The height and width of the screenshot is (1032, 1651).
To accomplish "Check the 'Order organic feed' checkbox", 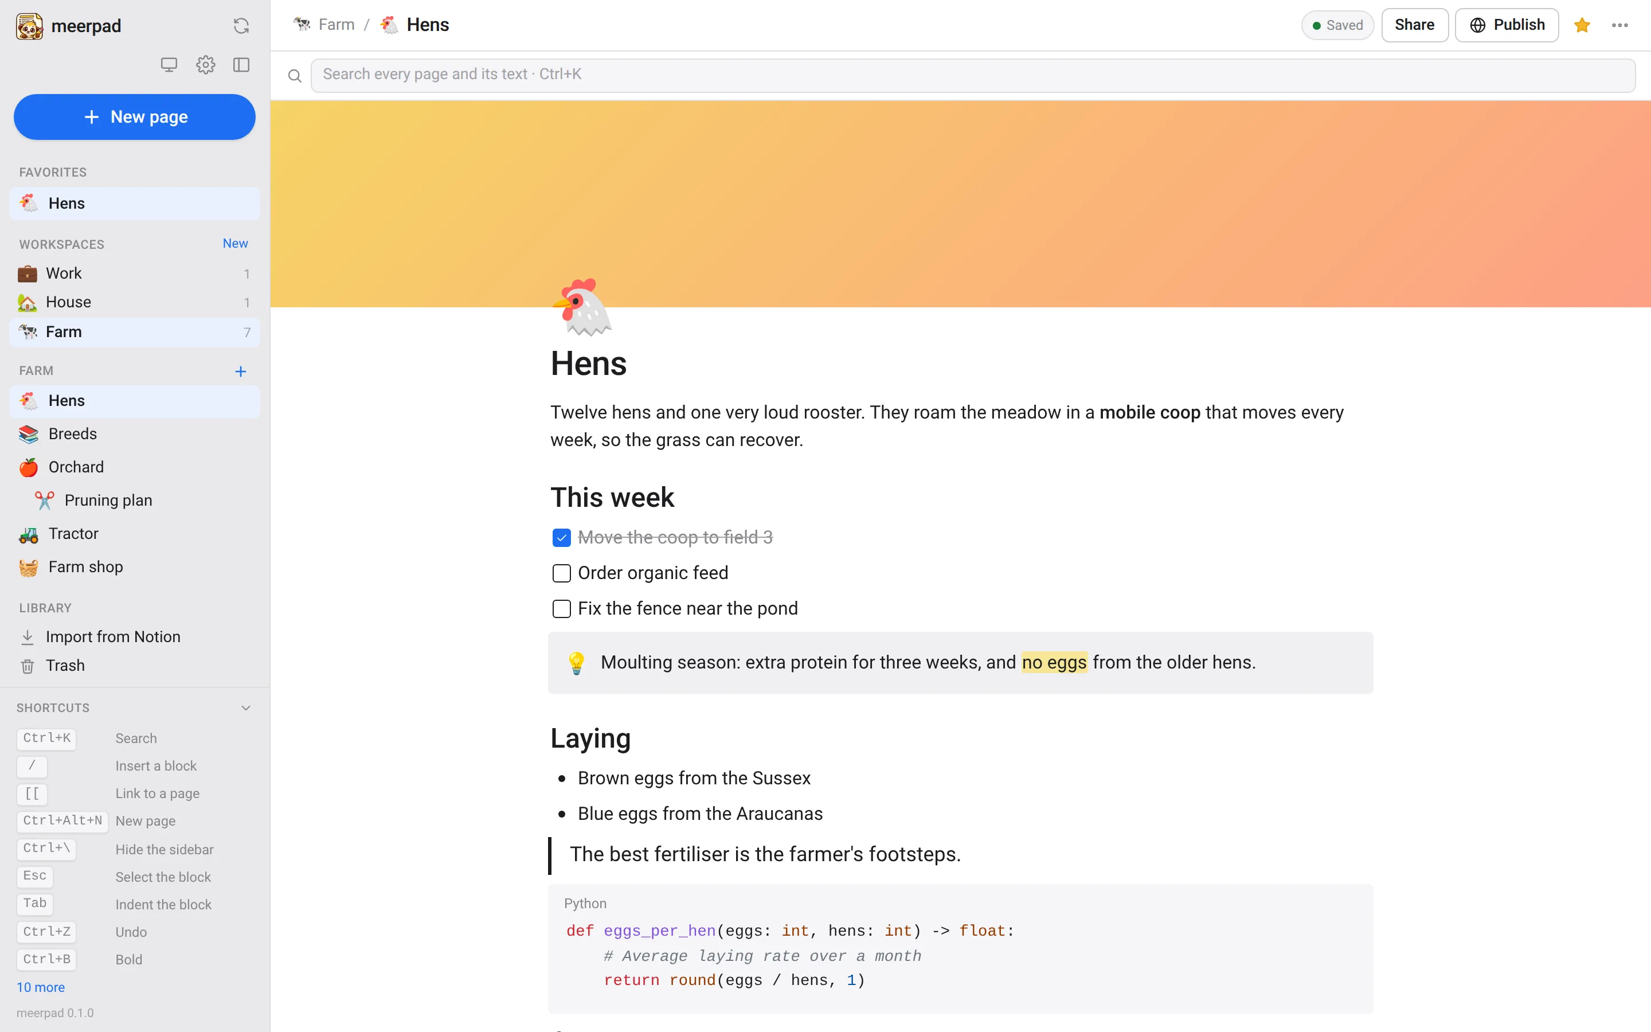I will click(561, 573).
